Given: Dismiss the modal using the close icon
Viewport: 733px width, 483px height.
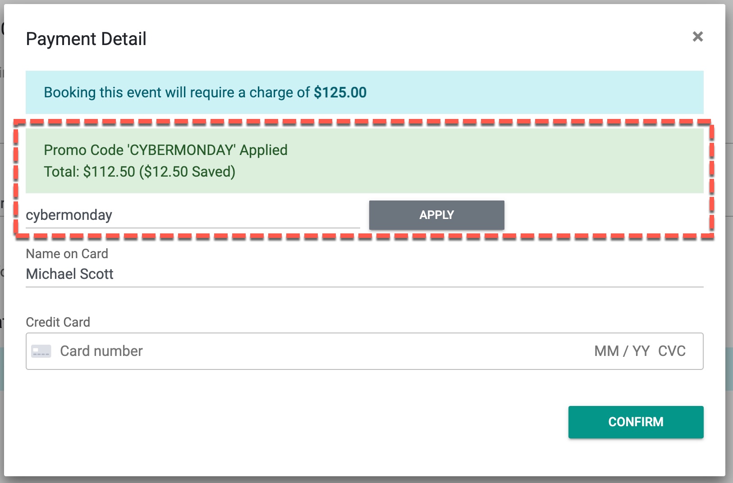Looking at the screenshot, I should point(698,36).
